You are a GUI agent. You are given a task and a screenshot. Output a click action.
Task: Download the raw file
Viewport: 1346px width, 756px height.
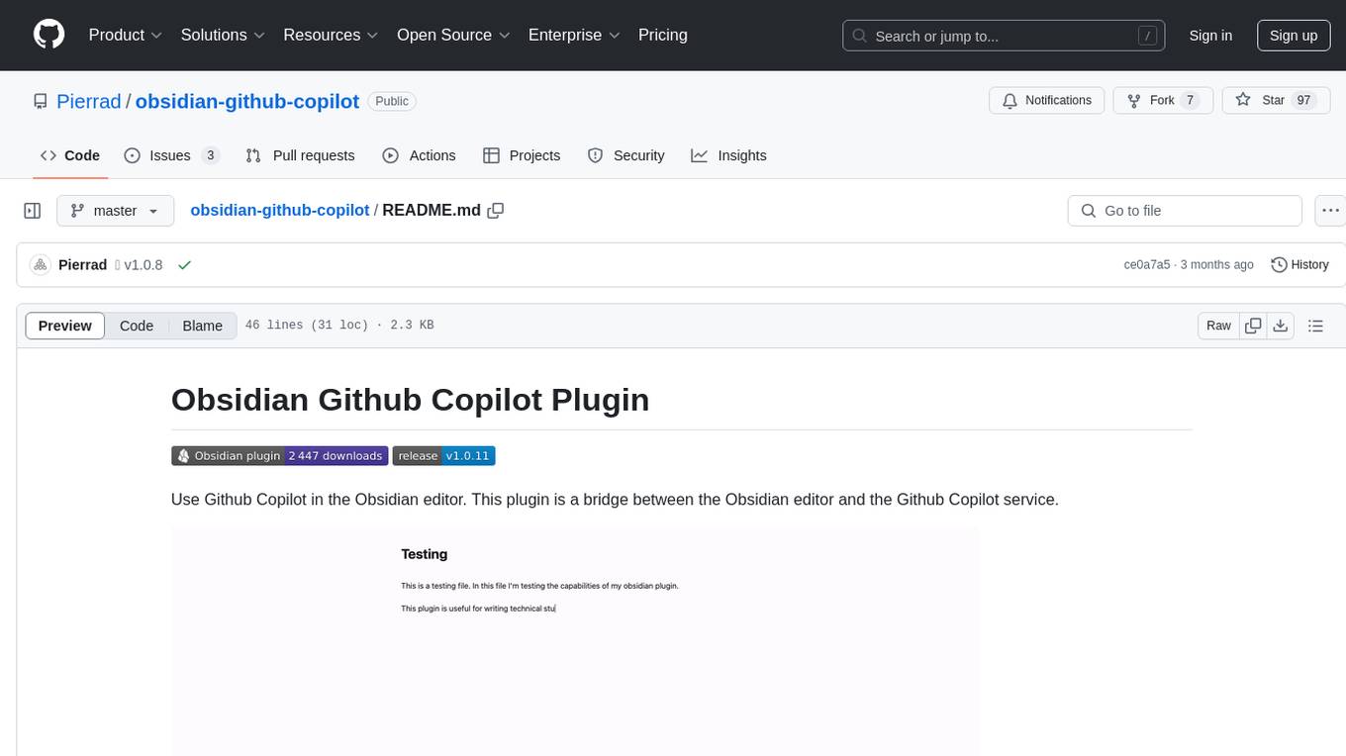(1281, 326)
